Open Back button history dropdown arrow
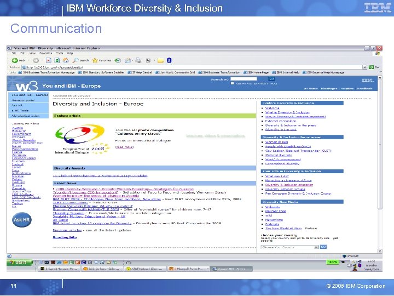The image size is (394, 296). (x=28, y=60)
